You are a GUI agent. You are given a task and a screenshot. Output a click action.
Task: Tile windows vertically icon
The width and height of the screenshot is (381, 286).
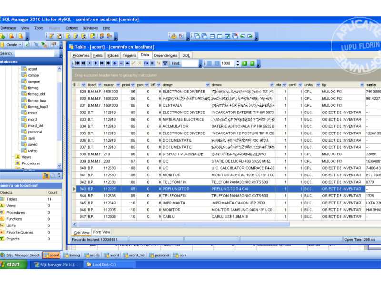click(x=220, y=36)
